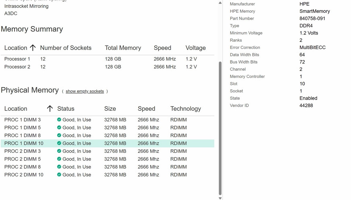Select the PROC 2 DIMM 8 row
Screen dimensions: 351x200
(x=107, y=167)
